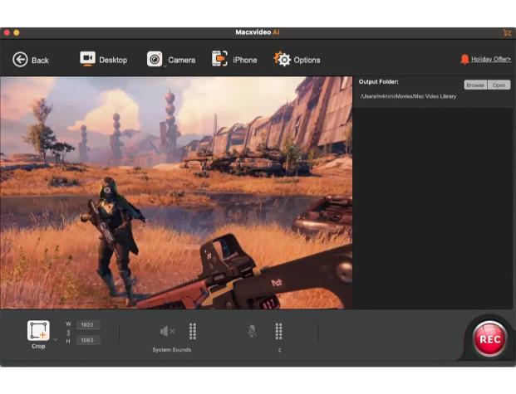Viewport: 516px width, 394px height.
Task: Expand the Crop dropdown chevron
Action: (x=55, y=340)
